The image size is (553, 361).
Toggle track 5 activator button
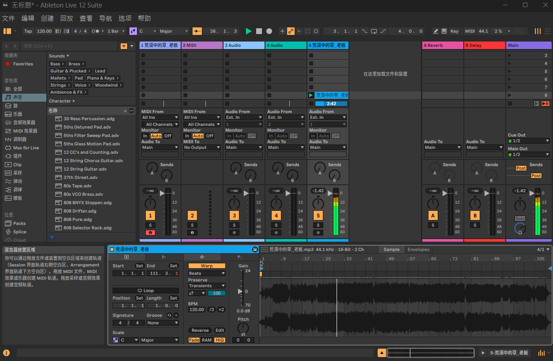[318, 216]
